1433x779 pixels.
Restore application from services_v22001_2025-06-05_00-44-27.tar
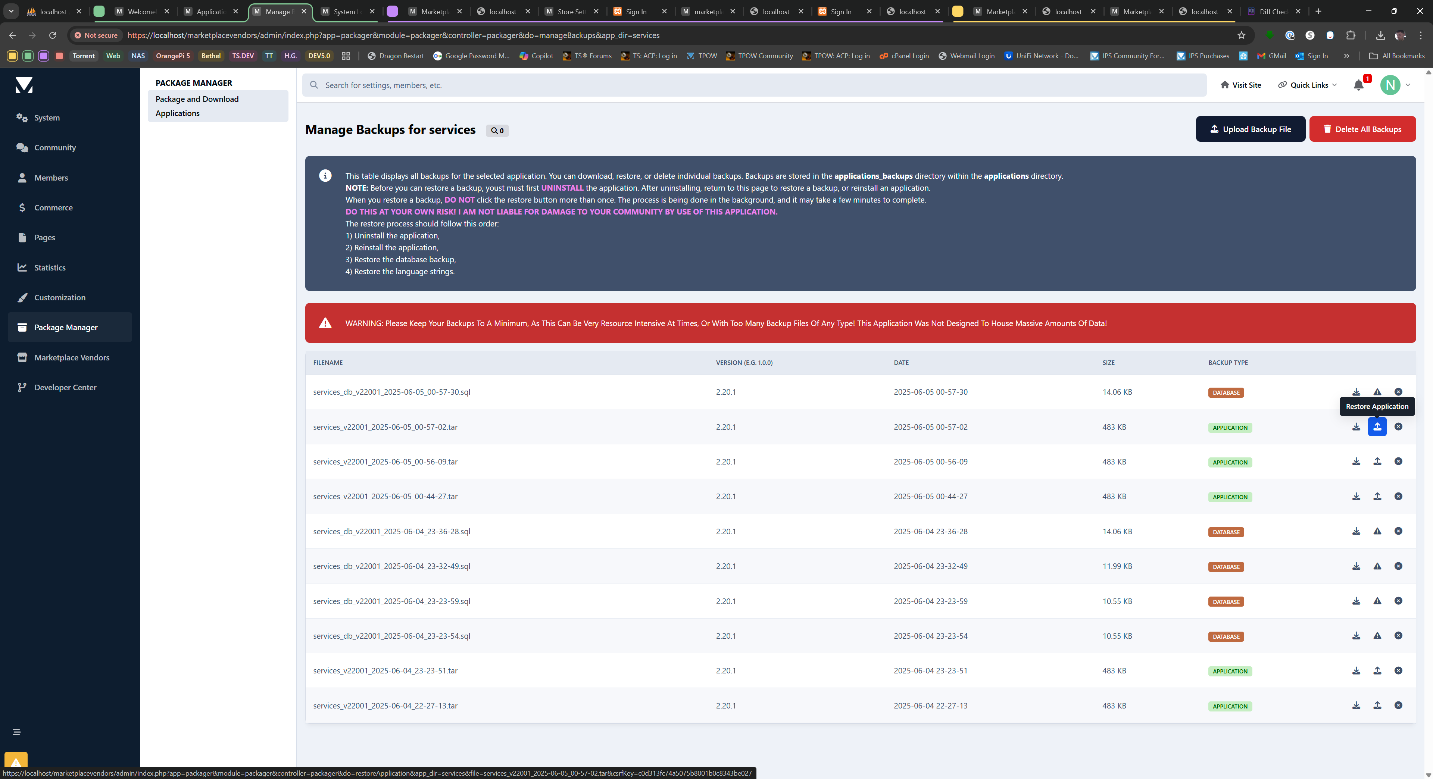pyautogui.click(x=1377, y=497)
